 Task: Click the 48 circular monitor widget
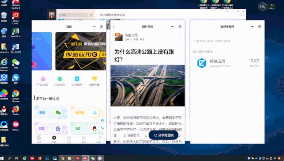click(x=262, y=7)
